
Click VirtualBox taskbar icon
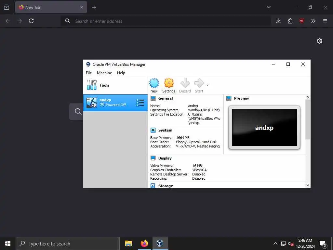pyautogui.click(x=160, y=243)
